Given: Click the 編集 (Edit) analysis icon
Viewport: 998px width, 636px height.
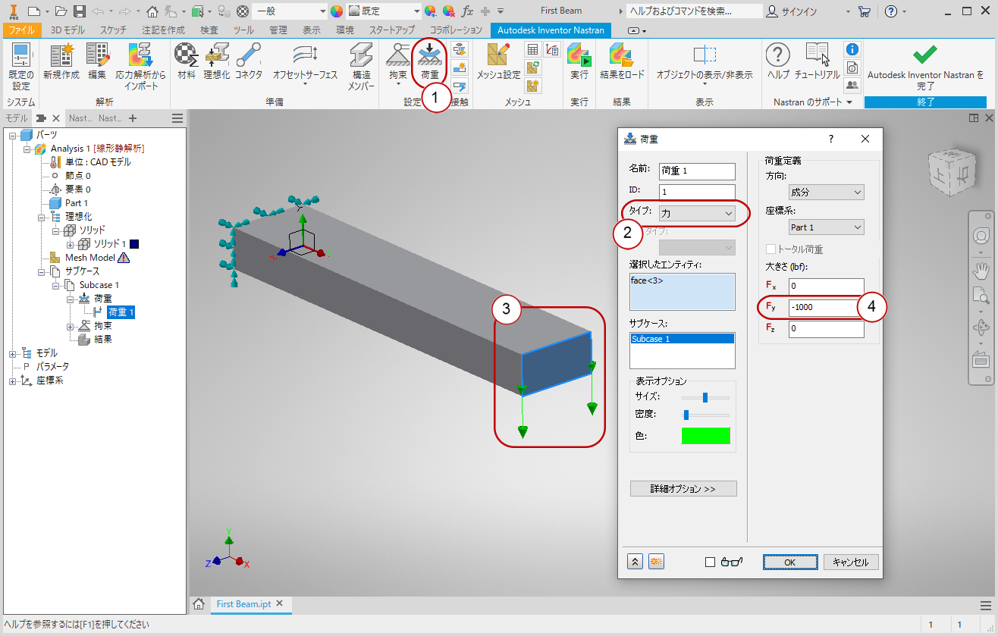Looking at the screenshot, I should pyautogui.click(x=97, y=61).
